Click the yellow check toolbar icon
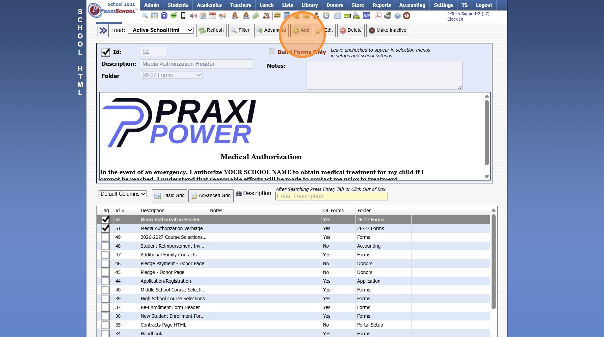This screenshot has height=337, width=604. click(x=347, y=16)
